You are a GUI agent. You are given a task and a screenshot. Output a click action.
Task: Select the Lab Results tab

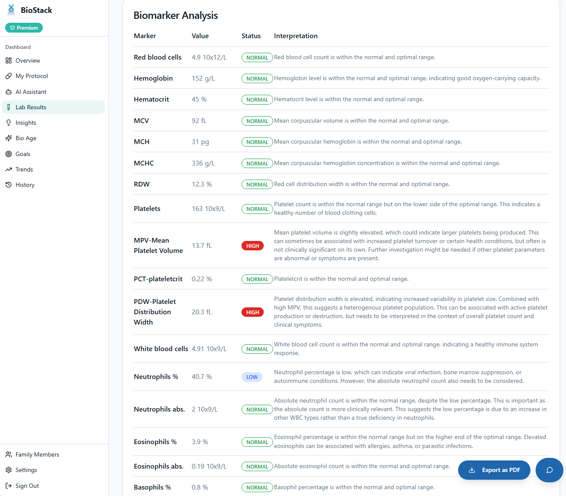point(31,107)
